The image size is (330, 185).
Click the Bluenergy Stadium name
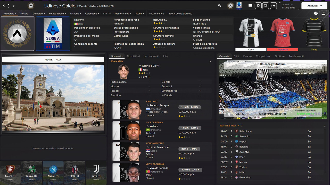tap(273, 64)
